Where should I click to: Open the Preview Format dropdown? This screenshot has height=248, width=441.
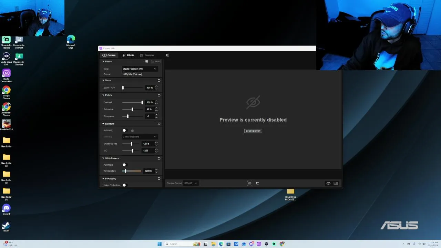point(191,183)
